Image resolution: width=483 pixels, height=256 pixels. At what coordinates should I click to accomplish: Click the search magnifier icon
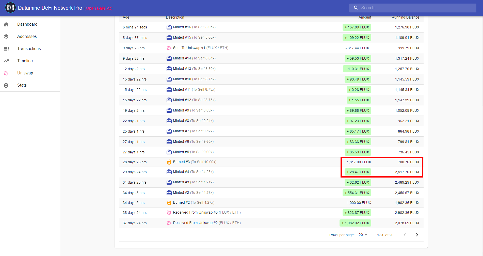point(356,8)
